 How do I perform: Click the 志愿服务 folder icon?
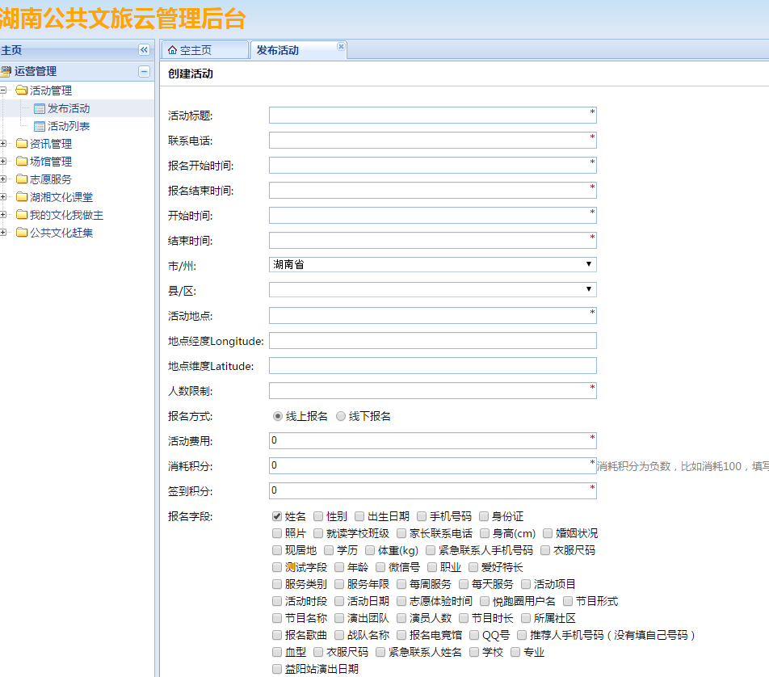[22, 179]
